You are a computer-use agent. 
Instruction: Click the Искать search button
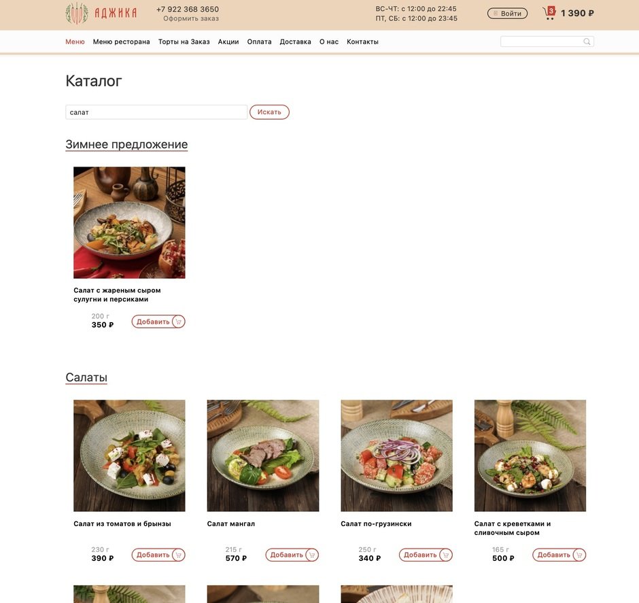coord(269,112)
